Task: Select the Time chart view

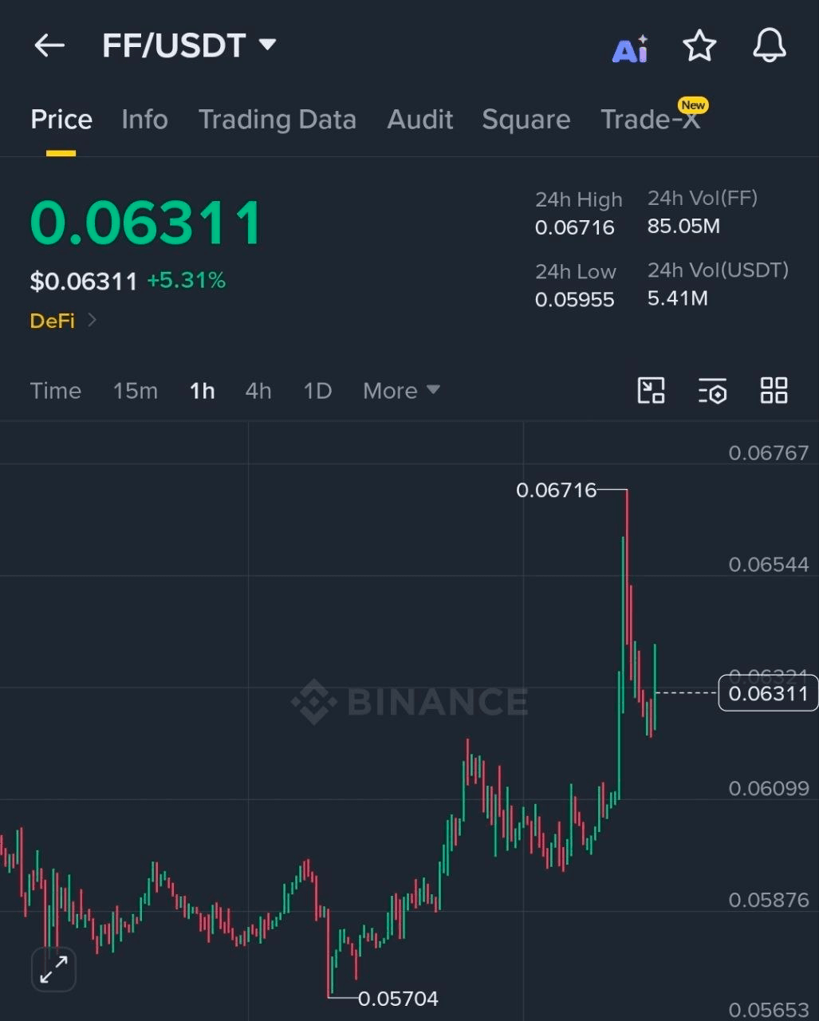Action: (x=56, y=391)
